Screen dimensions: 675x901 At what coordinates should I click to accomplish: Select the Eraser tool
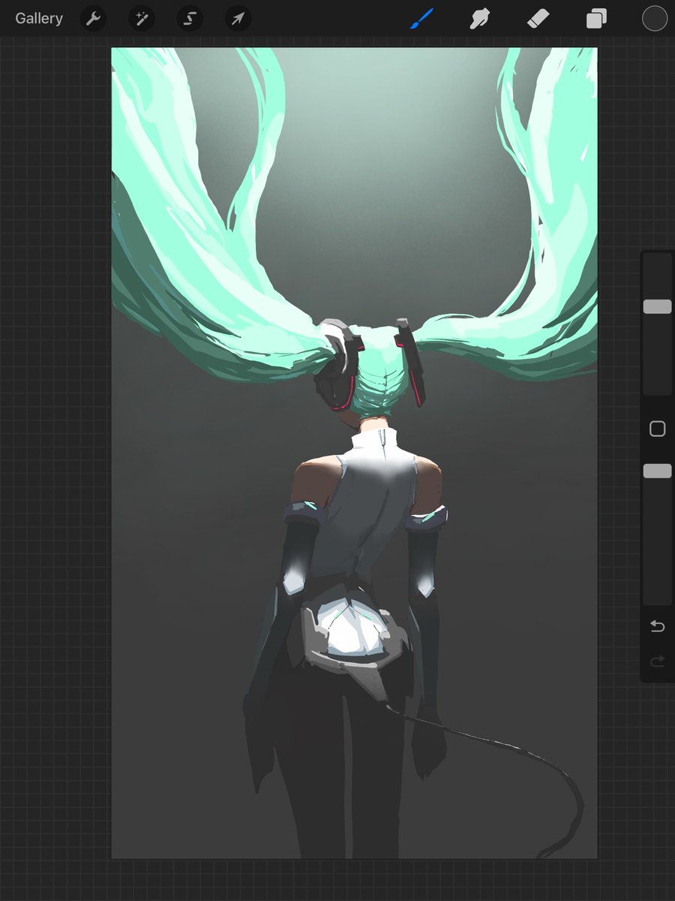(538, 19)
